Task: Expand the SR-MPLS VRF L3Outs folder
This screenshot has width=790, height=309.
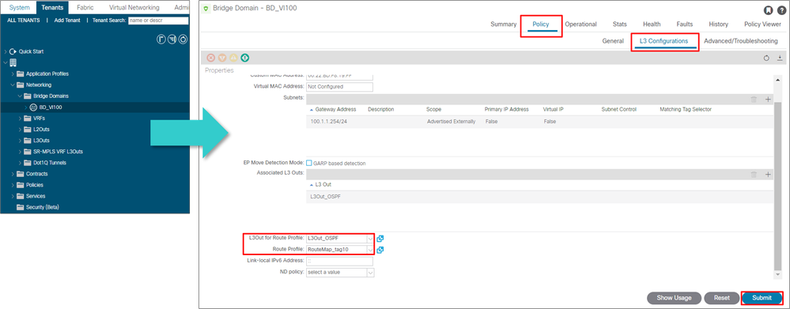Action: coord(20,152)
